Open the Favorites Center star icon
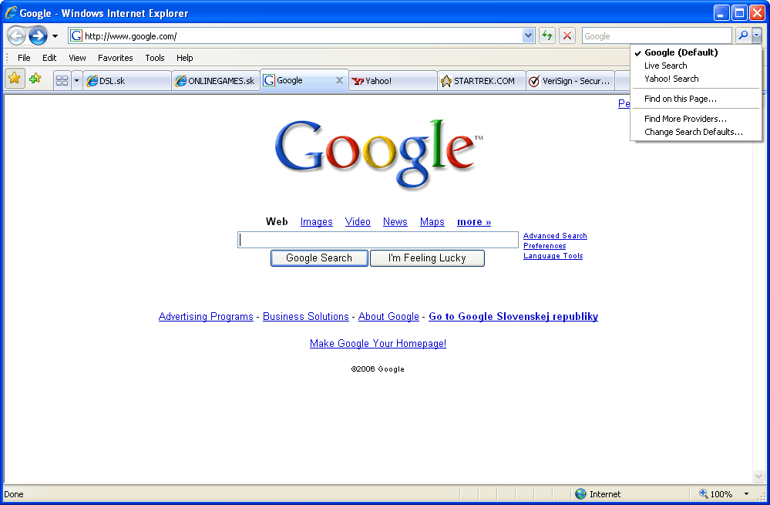 coord(15,78)
